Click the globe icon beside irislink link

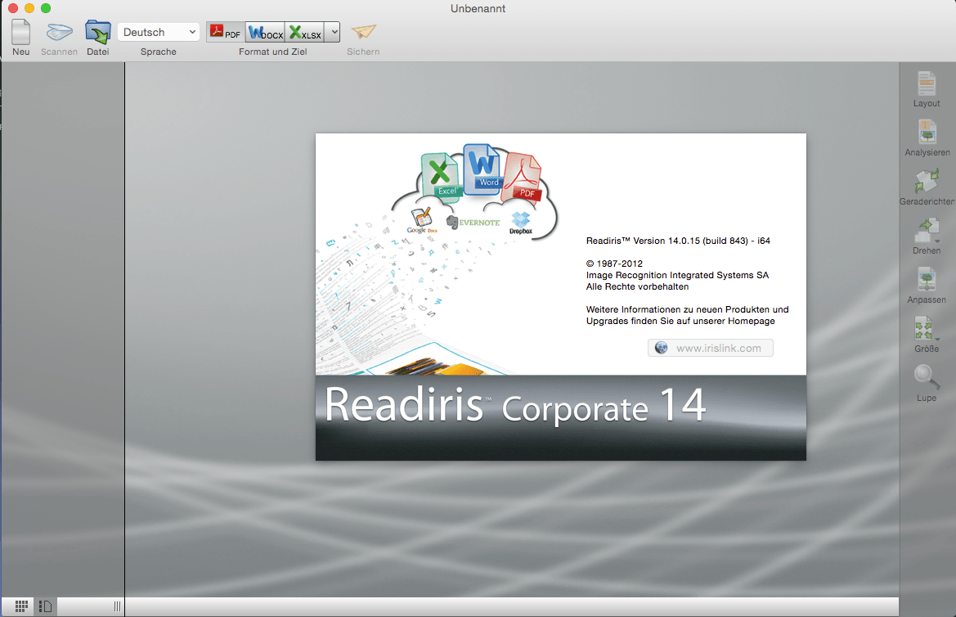[661, 348]
